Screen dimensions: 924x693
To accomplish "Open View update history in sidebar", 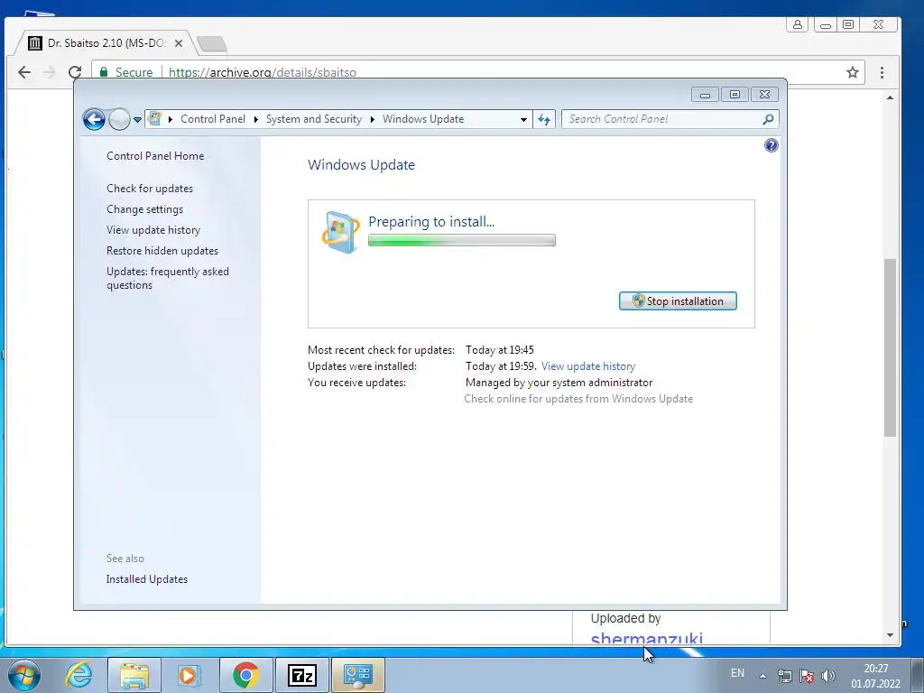I will (x=153, y=230).
